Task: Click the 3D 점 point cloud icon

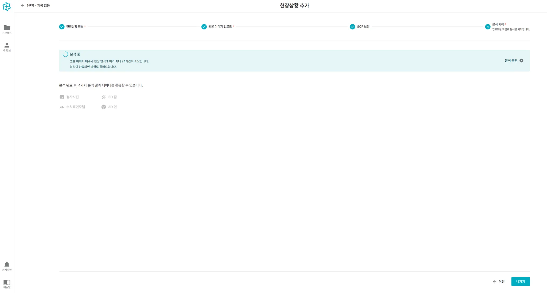Action: (x=104, y=97)
